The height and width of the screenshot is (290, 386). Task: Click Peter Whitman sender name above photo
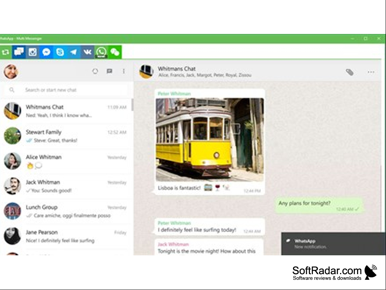click(174, 94)
